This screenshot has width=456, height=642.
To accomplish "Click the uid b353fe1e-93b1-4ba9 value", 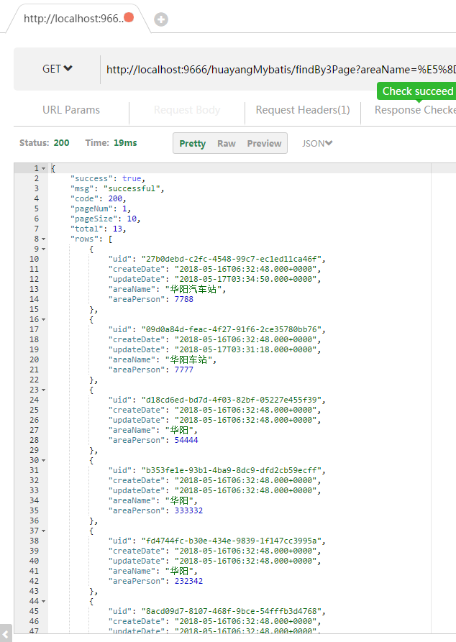I will [232, 470].
